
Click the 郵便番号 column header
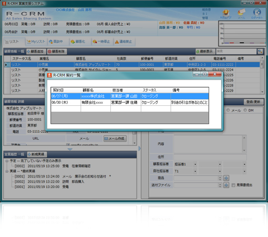point(151,58)
